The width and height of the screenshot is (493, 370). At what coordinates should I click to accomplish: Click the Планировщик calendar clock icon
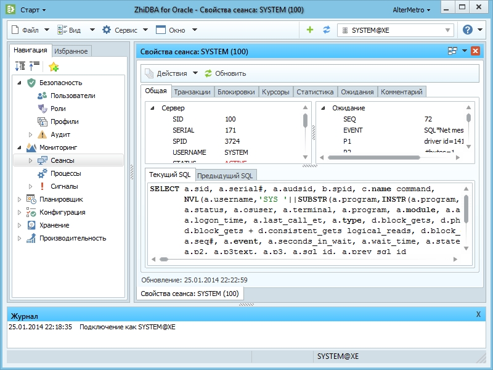click(31, 199)
